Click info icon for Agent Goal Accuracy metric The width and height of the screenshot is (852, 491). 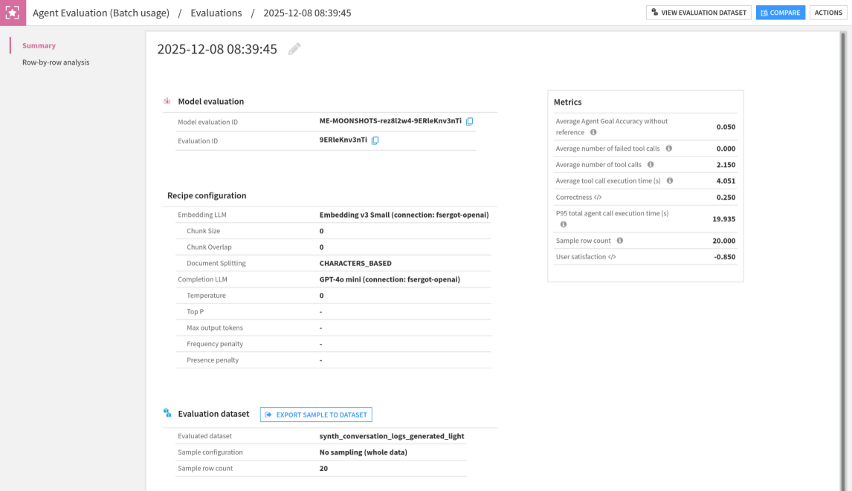593,132
